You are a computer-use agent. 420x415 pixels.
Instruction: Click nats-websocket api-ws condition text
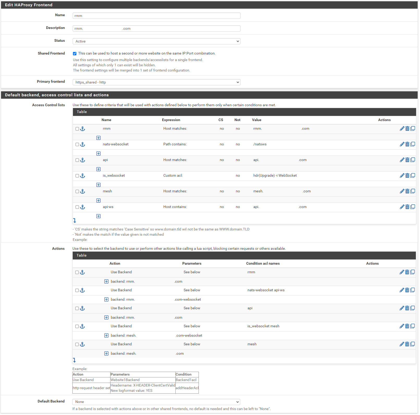click(x=266, y=290)
